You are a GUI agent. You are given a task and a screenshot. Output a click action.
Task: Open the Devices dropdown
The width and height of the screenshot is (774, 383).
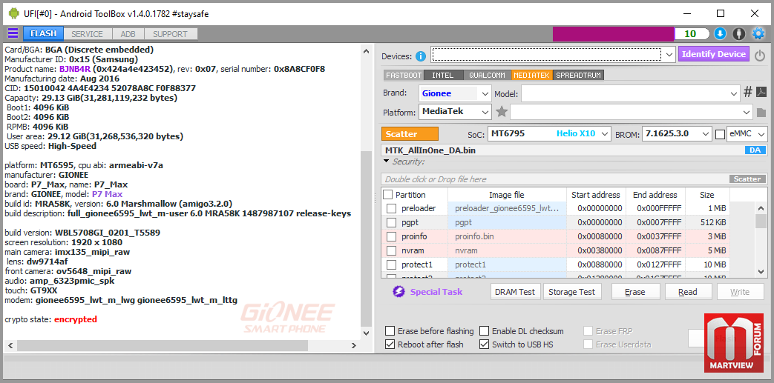pyautogui.click(x=669, y=54)
